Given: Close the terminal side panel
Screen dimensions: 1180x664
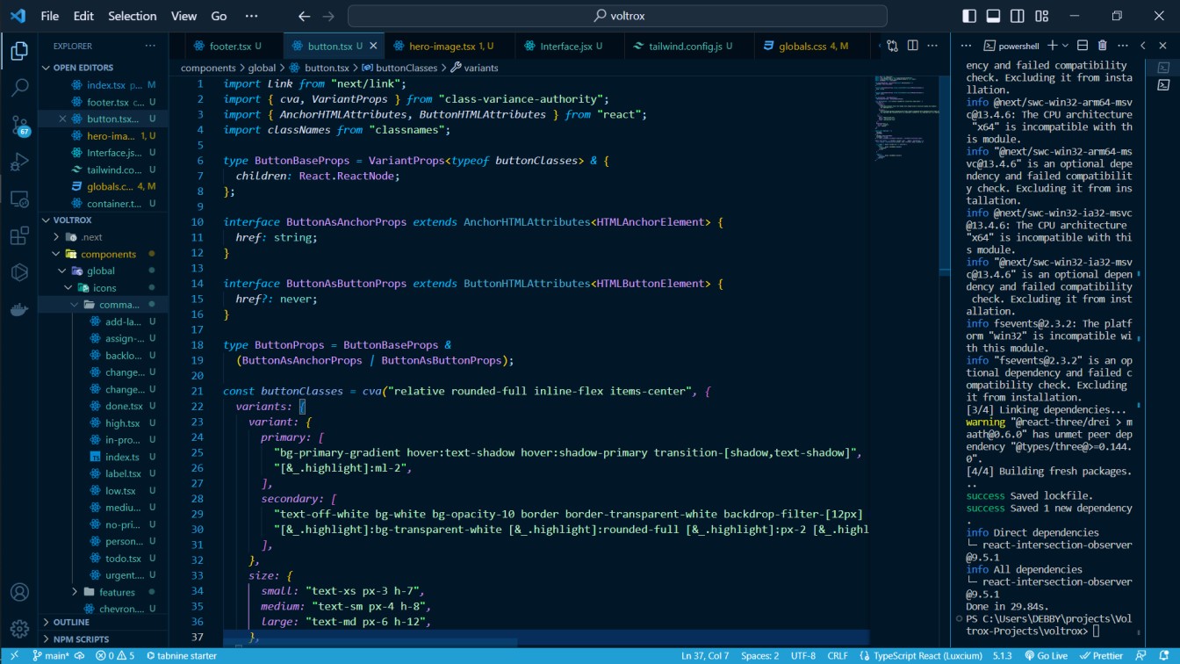Looking at the screenshot, I should tap(1163, 46).
